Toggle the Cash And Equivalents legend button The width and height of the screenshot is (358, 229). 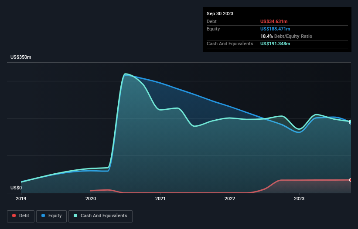(100, 216)
